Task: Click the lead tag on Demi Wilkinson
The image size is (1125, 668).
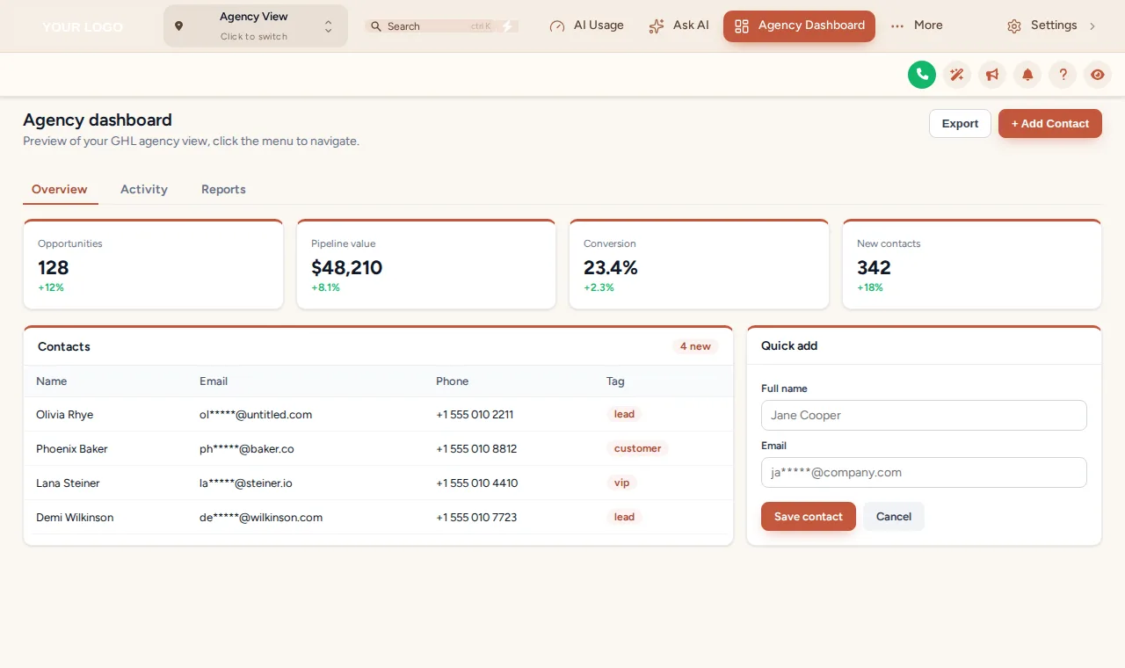Action: pyautogui.click(x=624, y=517)
